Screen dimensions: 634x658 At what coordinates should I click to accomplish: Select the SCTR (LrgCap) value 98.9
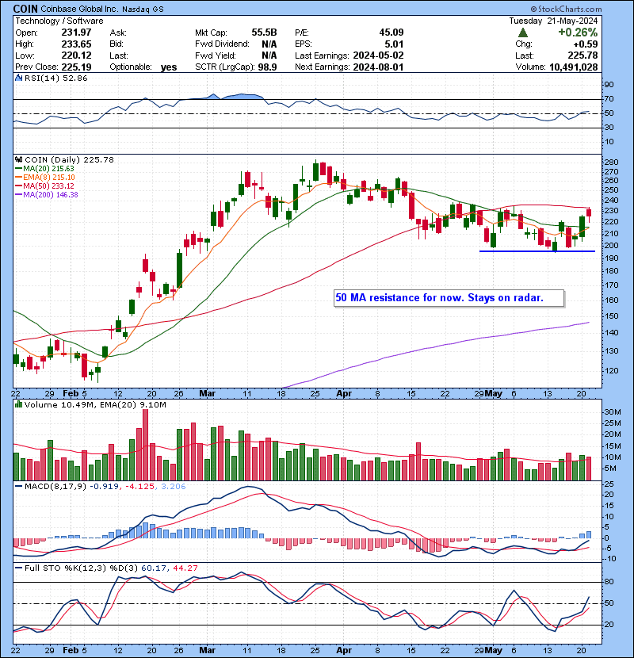point(267,67)
